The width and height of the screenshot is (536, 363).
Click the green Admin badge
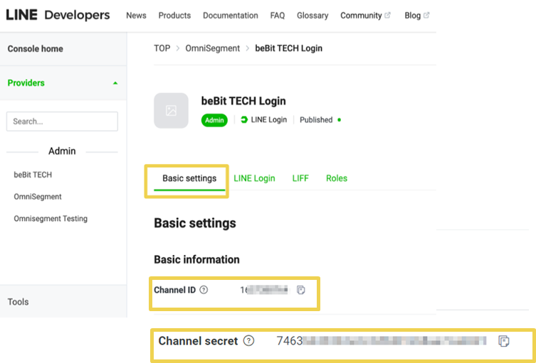pos(214,120)
